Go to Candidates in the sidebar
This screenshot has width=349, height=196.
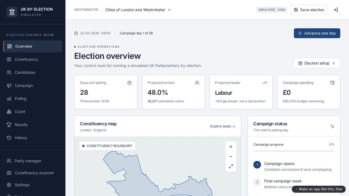[33, 72]
